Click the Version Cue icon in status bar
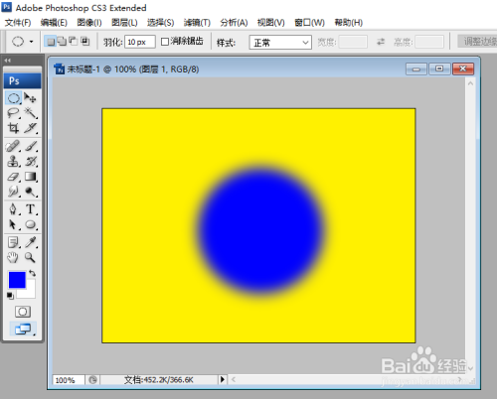Screen dimensions: 497x399 [x=93, y=380]
